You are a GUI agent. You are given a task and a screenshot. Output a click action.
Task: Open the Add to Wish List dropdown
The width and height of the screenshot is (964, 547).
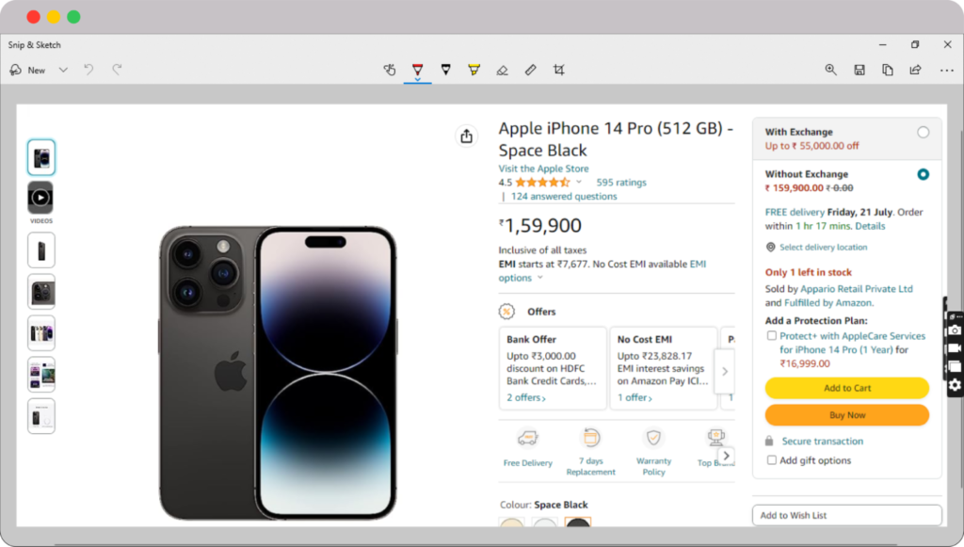pyautogui.click(x=846, y=515)
